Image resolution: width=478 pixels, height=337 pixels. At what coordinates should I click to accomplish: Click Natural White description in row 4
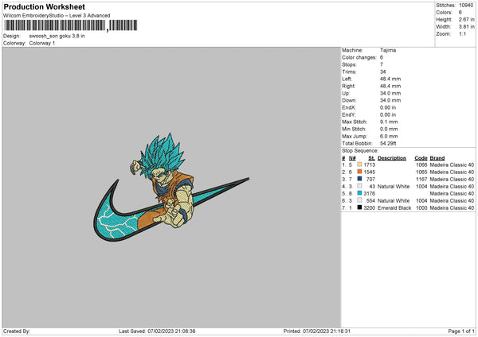point(394,187)
